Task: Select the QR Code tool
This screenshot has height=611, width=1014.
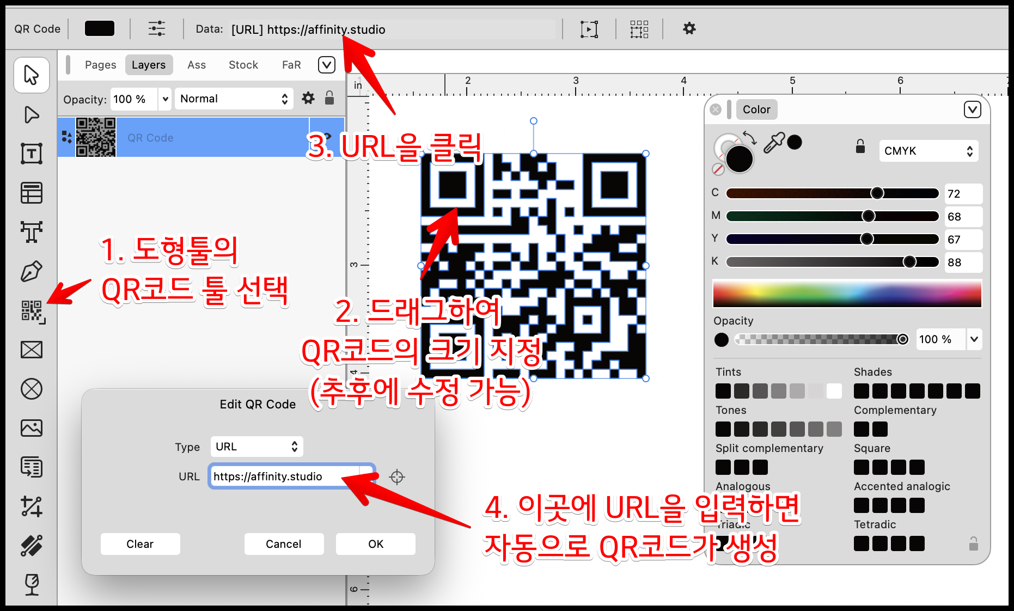Action: [32, 311]
